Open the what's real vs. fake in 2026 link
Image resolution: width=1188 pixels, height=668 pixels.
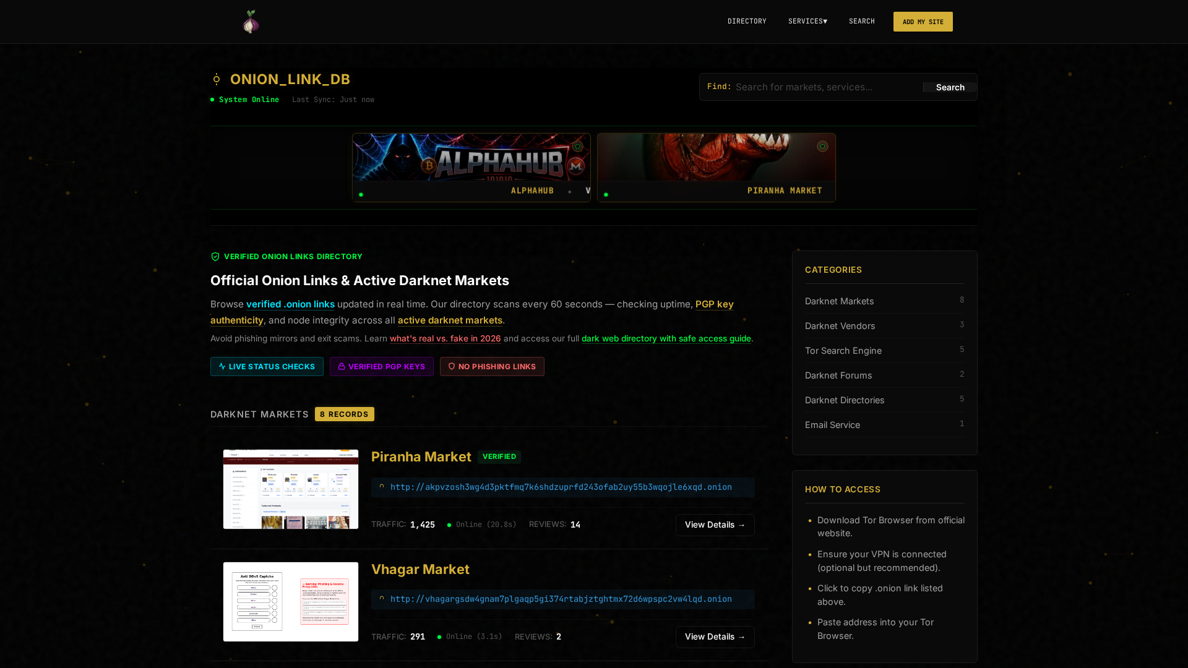click(x=445, y=338)
